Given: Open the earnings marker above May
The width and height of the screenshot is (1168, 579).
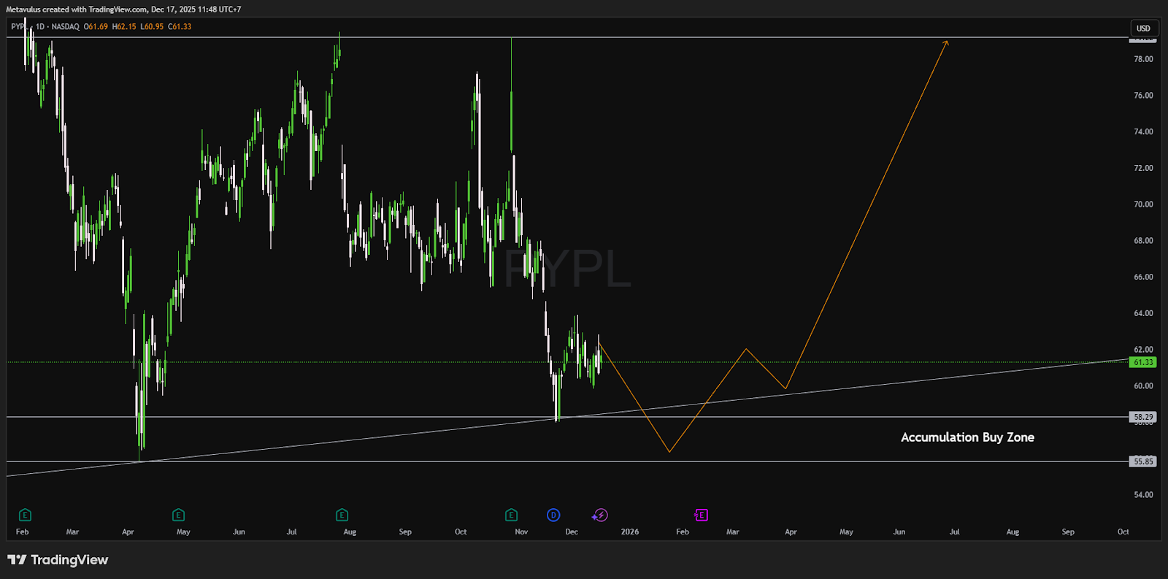Looking at the screenshot, I should pos(178,515).
